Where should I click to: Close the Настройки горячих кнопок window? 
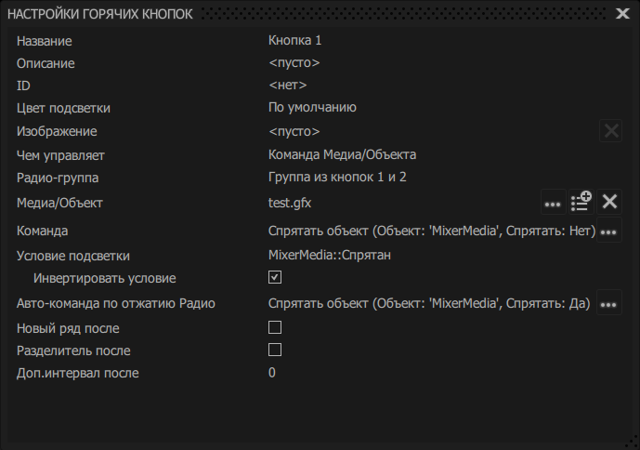coord(622,13)
